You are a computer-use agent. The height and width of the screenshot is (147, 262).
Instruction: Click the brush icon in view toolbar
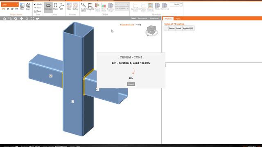[38, 18]
